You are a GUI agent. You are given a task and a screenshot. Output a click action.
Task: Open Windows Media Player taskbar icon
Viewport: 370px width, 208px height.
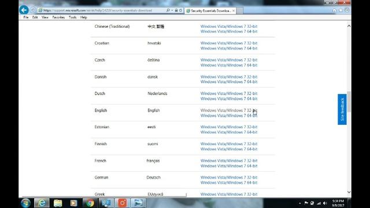73,203
